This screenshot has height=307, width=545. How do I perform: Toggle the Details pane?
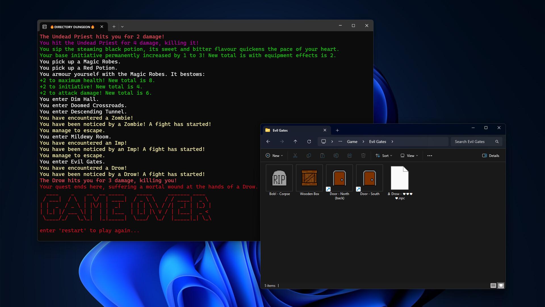coord(491,155)
